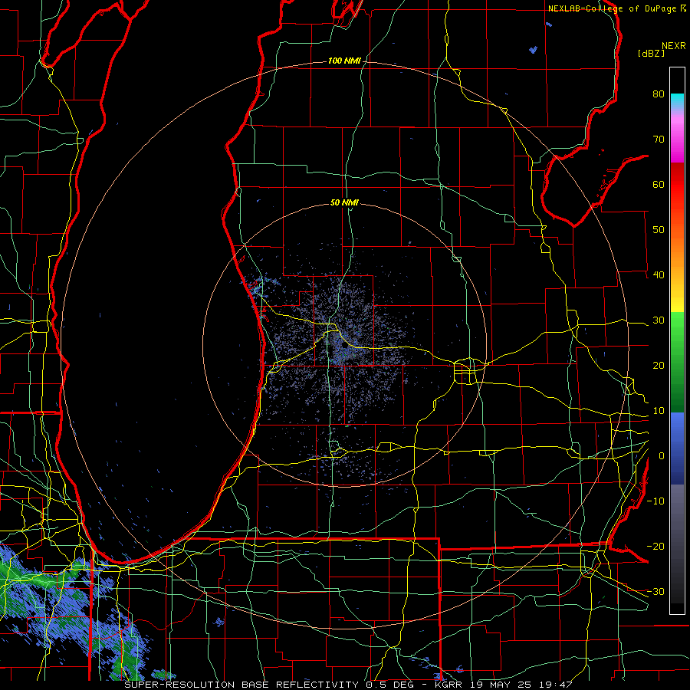Viewport: 690px width, 690px height.
Task: Click the -30 value on the dBZ scale
Action: (655, 591)
